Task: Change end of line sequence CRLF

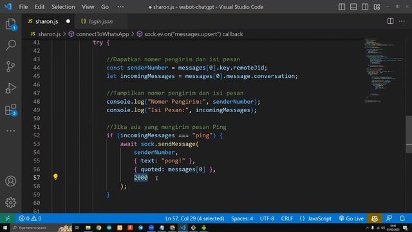Action: (286, 218)
